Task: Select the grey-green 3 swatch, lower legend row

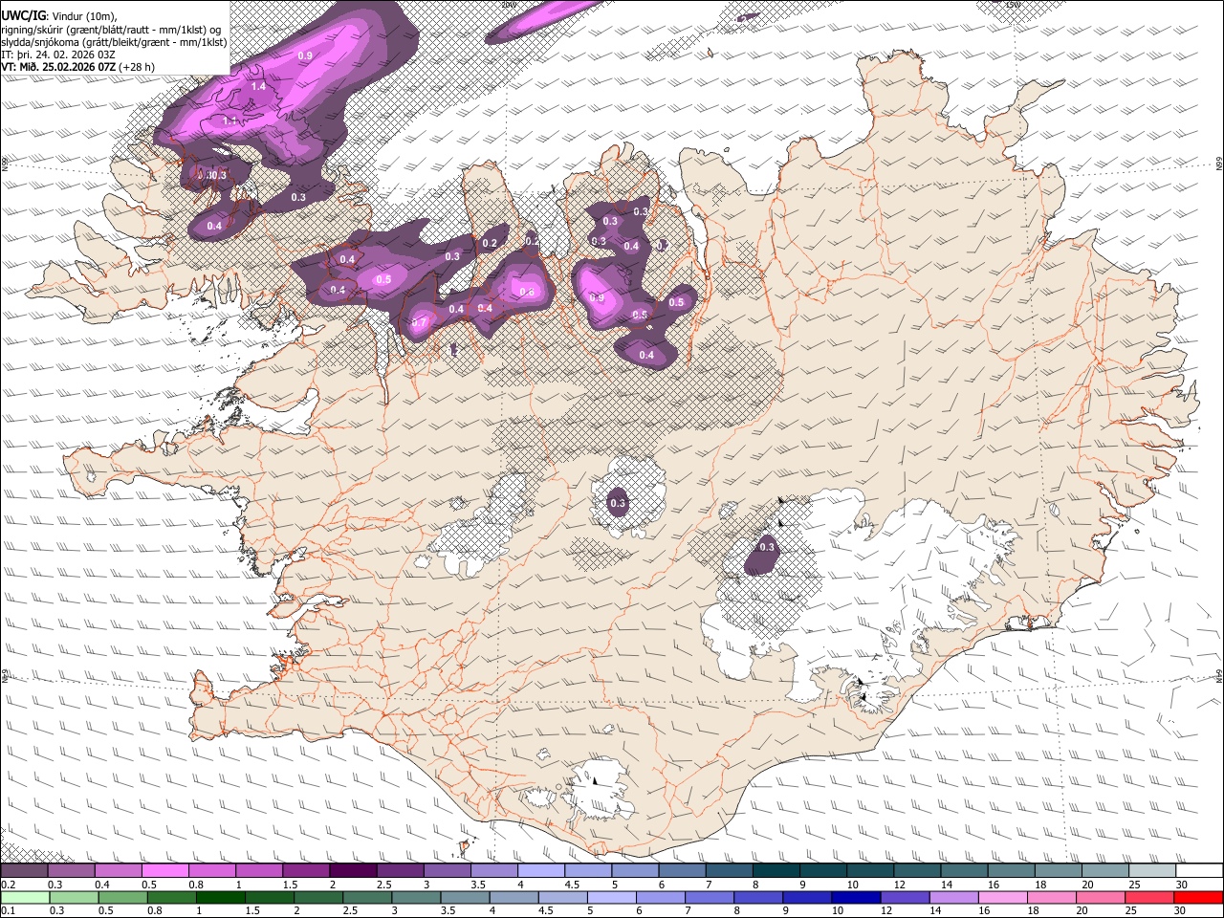Action: point(416,897)
